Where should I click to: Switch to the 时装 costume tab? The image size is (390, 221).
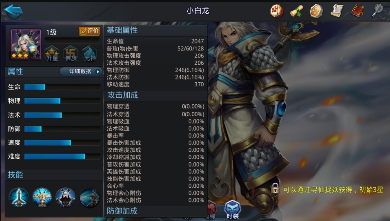[232, 210]
